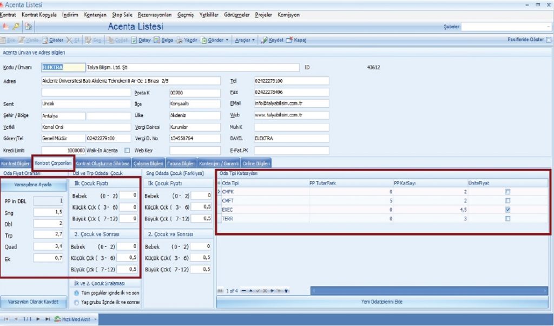Go to next record arrow in bottom navigator
The width and height of the screenshot is (554, 326).
point(39,319)
